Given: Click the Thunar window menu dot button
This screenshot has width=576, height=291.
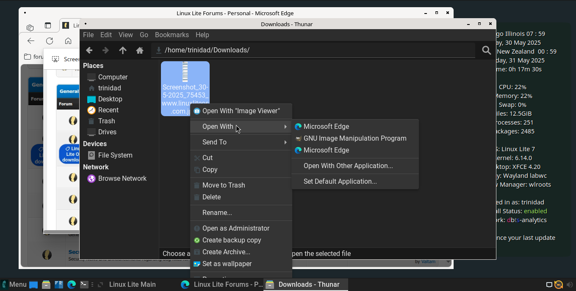Looking at the screenshot, I should [x=86, y=24].
